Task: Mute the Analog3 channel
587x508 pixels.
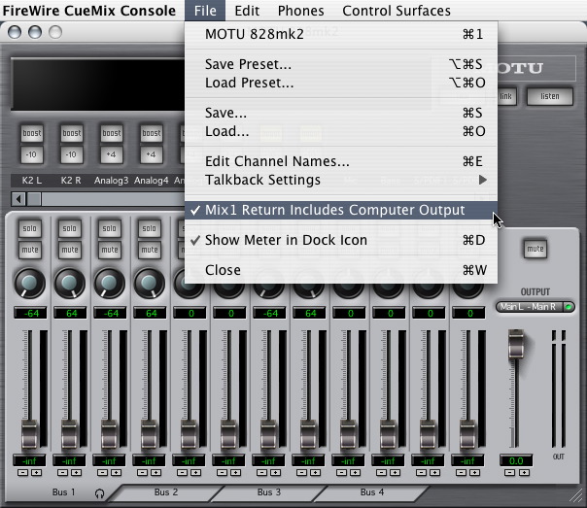Action: [x=110, y=250]
